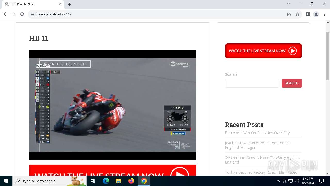Screen dimensions: 330x186
Task: Click the taskbar search box
Action: click(x=49, y=181)
